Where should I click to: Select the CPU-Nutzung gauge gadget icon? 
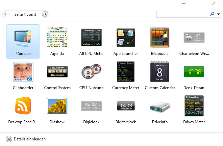91,71
